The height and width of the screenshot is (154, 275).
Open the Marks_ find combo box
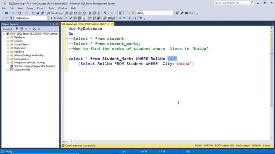[171, 13]
